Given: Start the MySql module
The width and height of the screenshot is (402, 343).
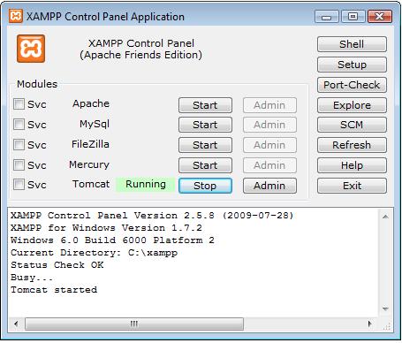Looking at the screenshot, I should pyautogui.click(x=205, y=125).
